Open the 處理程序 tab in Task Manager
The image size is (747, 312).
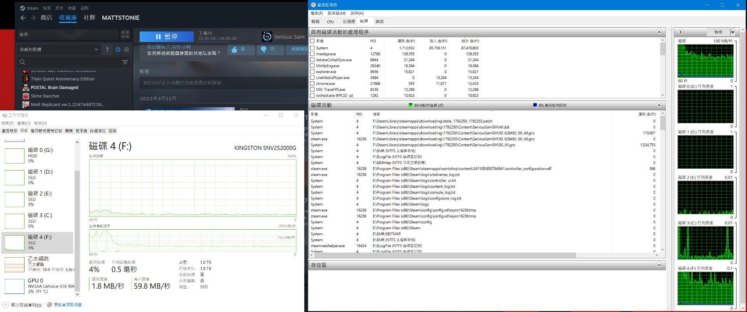[9, 131]
